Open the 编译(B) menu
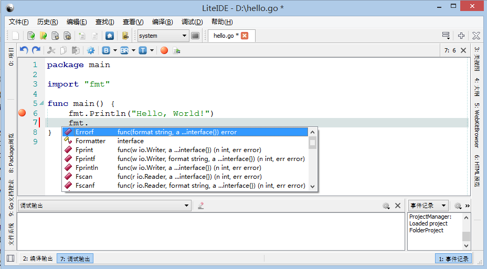 (x=163, y=21)
